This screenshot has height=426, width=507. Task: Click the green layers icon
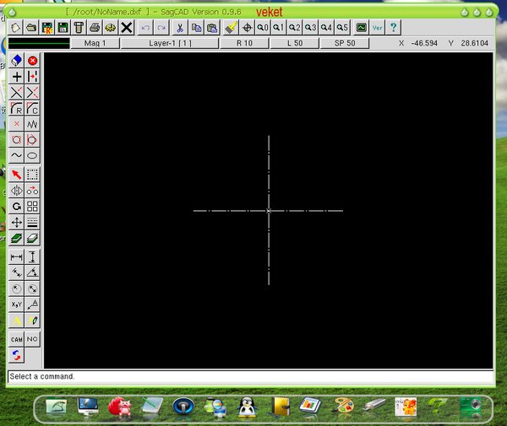(17, 238)
